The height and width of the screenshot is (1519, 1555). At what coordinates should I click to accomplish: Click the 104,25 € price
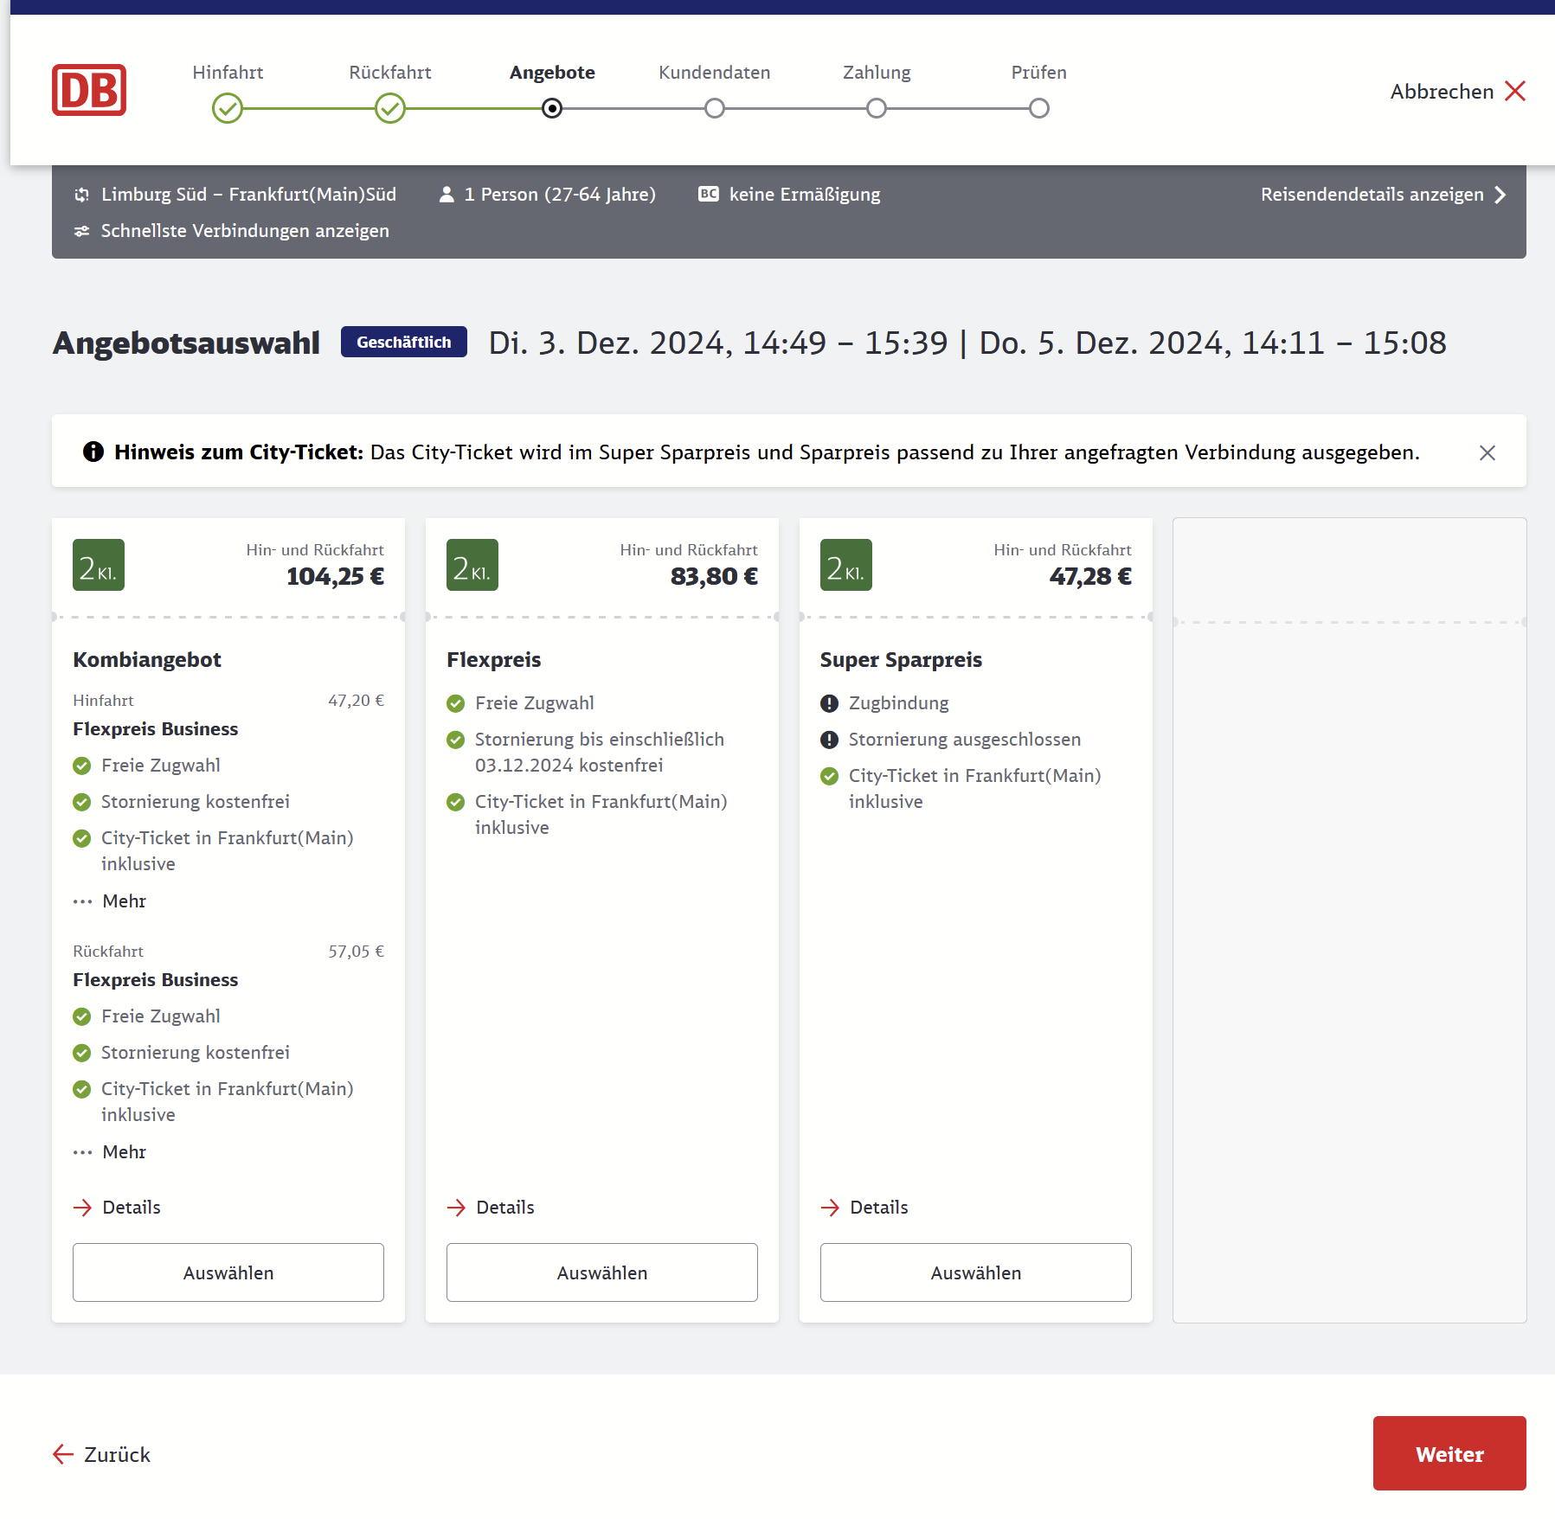pyautogui.click(x=335, y=576)
